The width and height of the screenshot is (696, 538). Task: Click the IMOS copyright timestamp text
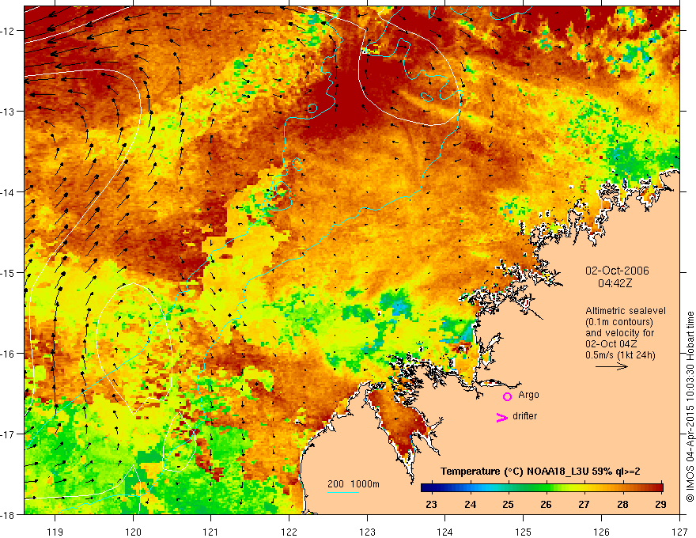coord(690,406)
